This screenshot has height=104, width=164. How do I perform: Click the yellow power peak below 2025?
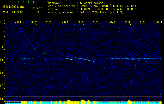(83, 101)
